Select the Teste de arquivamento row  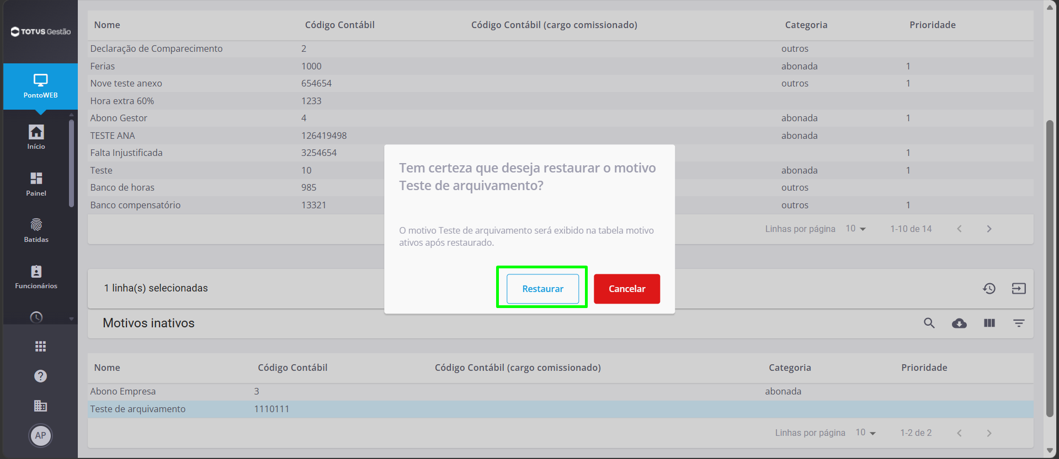tap(560, 409)
